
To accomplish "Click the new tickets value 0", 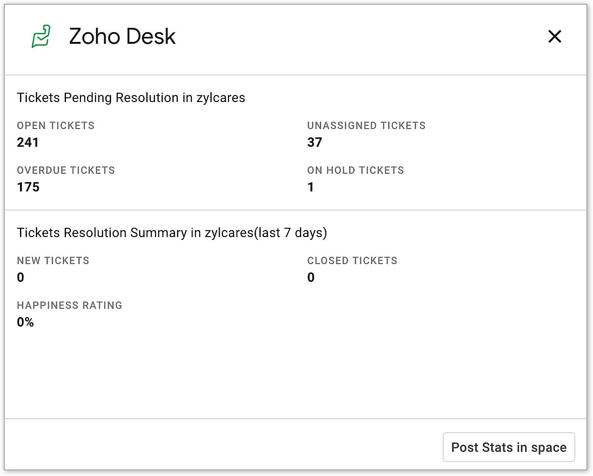I will (x=20, y=278).
